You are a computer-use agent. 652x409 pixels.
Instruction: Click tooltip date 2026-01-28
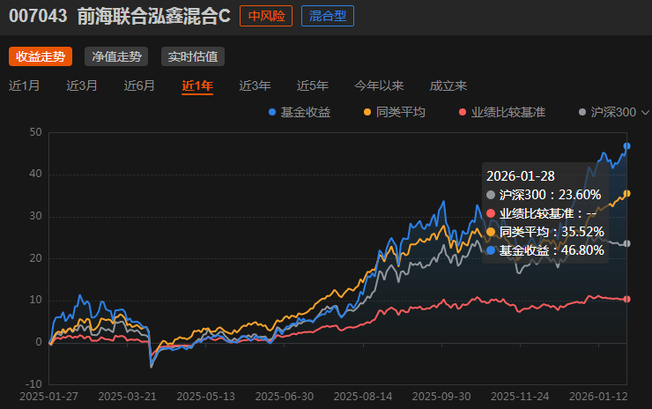[521, 176]
